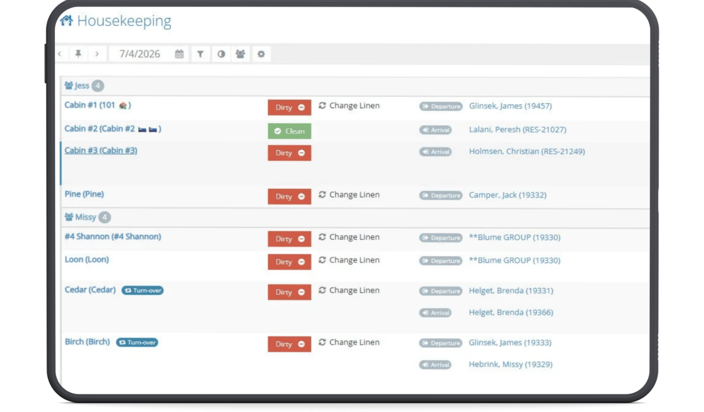Open Cedar (Cedar) unit link
The height and width of the screenshot is (412, 704).
click(90, 290)
